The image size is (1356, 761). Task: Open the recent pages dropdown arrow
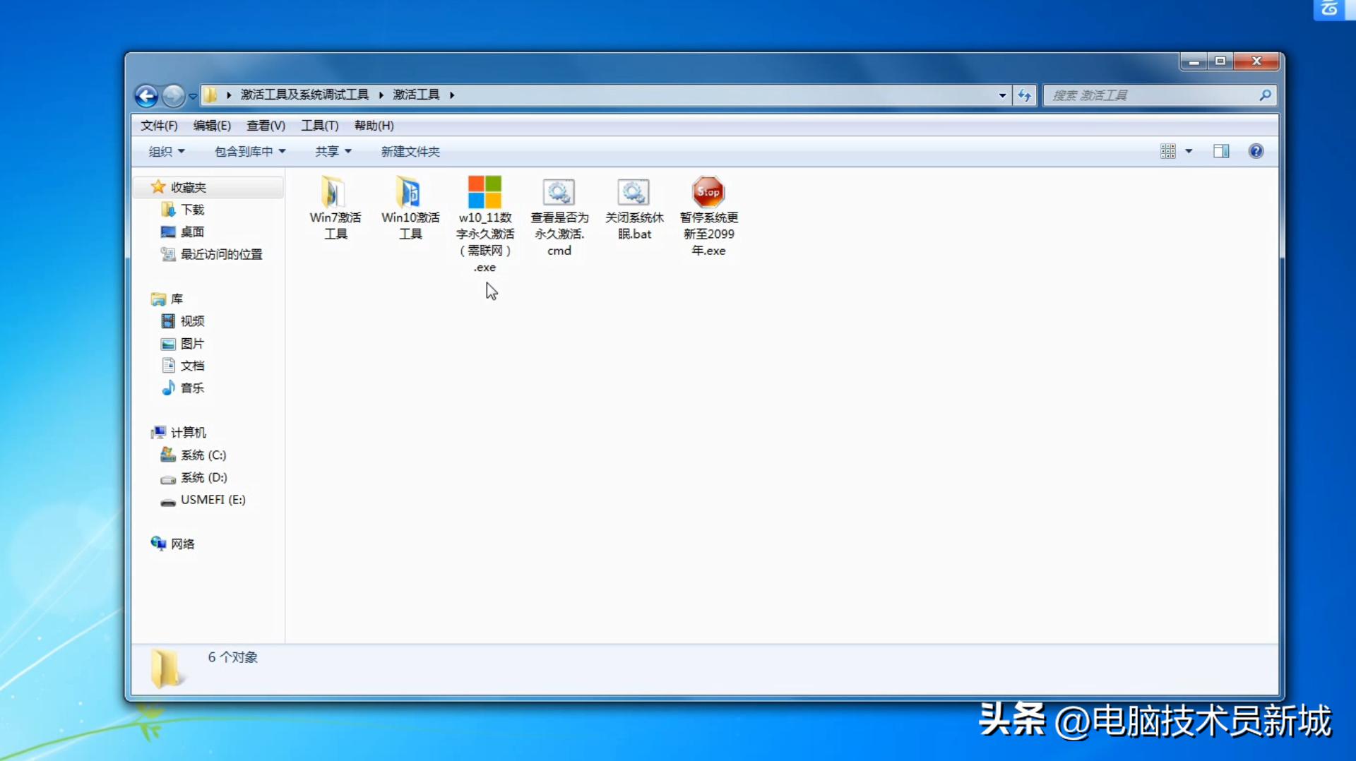[x=193, y=96]
